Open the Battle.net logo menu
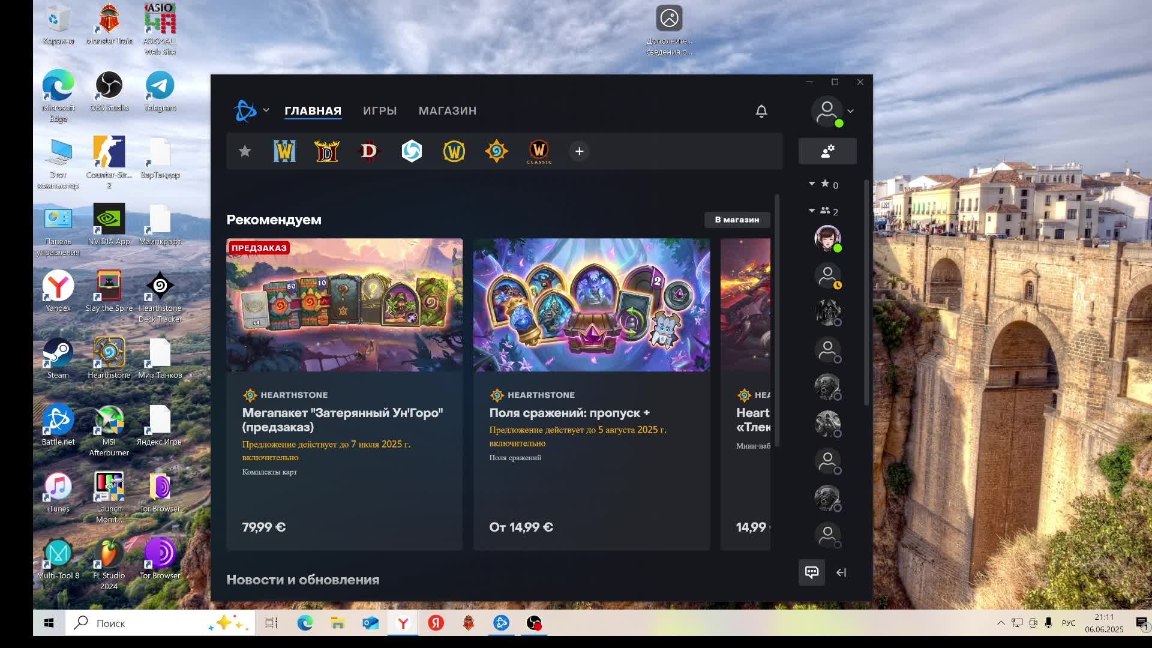 pos(251,110)
